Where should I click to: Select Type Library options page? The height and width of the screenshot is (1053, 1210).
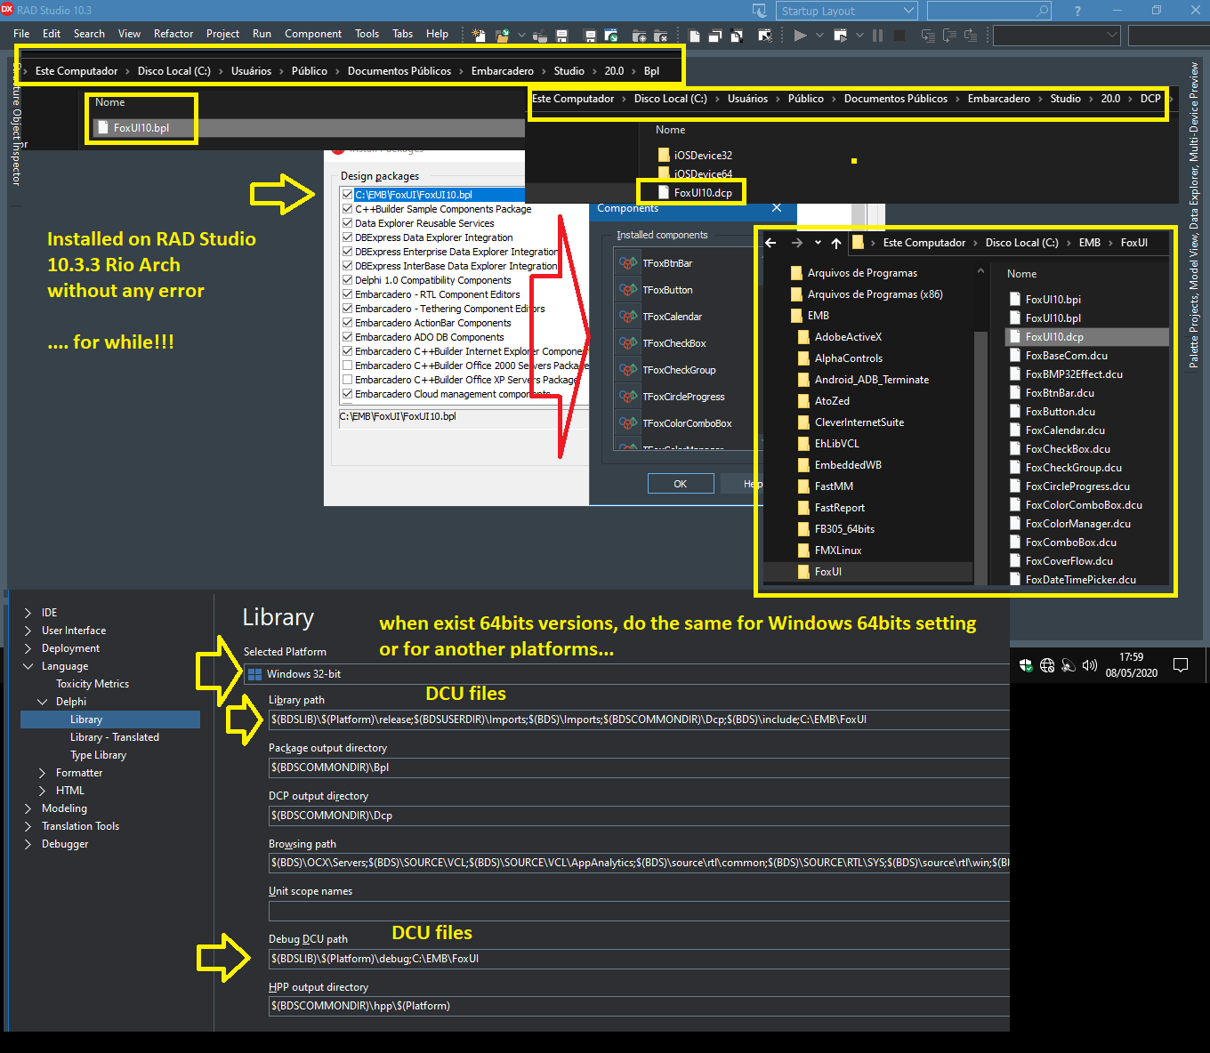point(98,755)
